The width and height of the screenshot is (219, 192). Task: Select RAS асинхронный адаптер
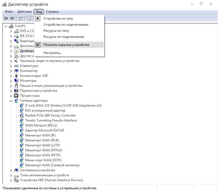click(x=45, y=111)
